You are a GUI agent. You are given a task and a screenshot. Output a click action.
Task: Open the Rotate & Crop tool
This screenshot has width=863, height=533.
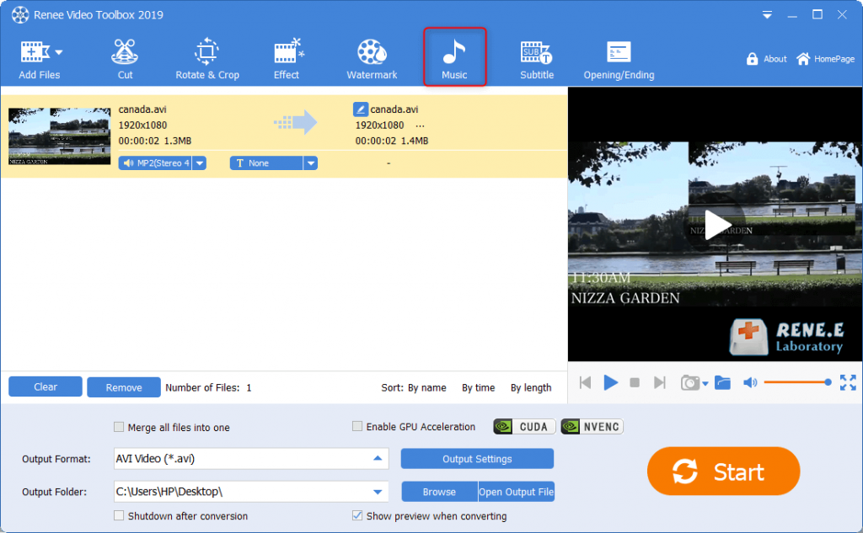(x=207, y=59)
